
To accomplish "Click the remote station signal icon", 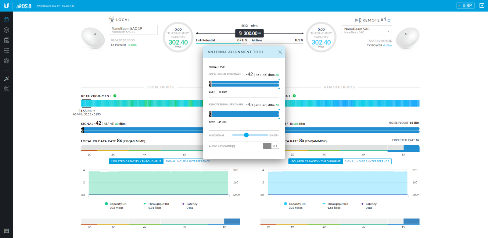I will click(x=358, y=20).
